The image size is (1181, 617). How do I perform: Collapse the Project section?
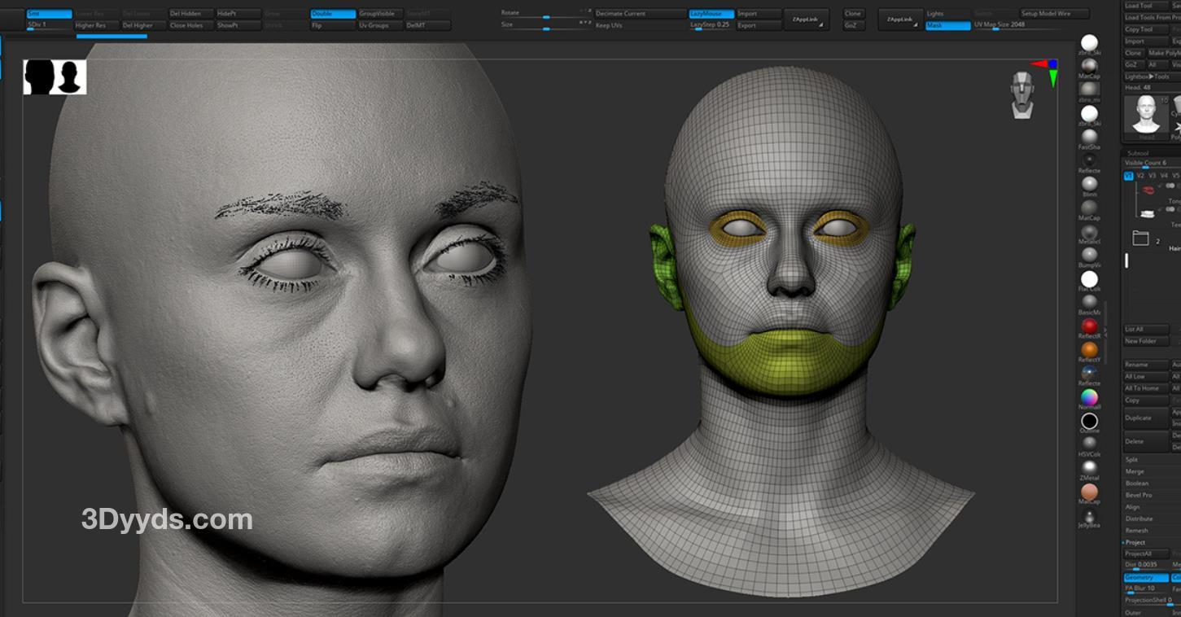pyautogui.click(x=1135, y=542)
